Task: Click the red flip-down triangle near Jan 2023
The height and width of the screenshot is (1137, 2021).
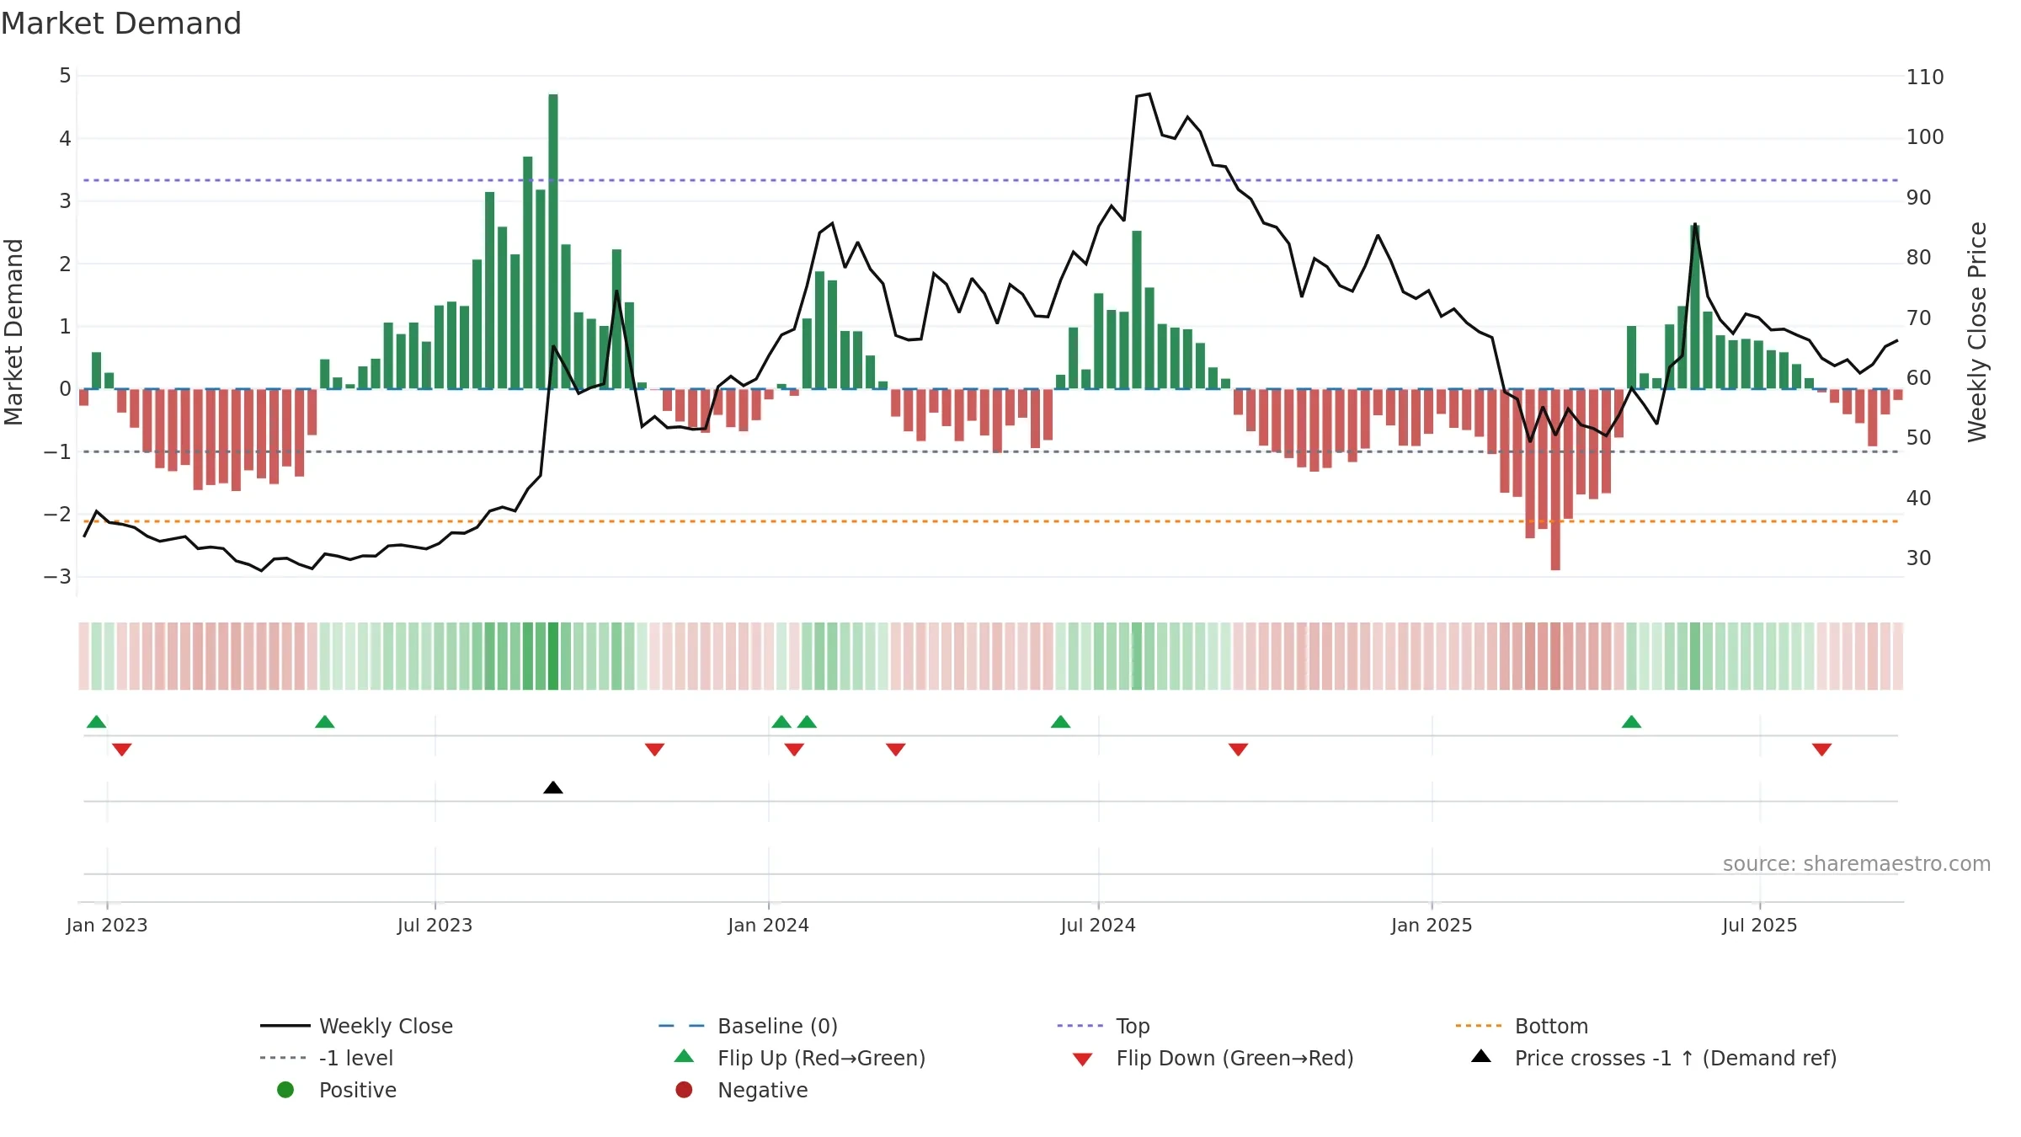Action: coord(122,750)
